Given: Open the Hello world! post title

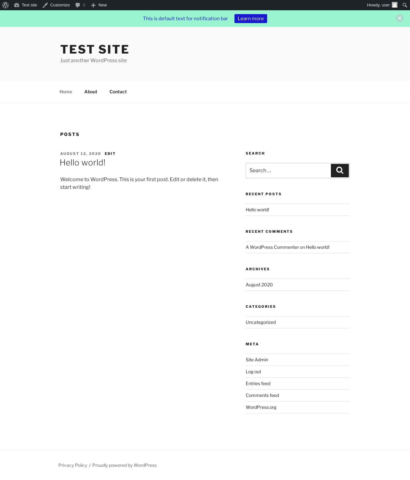Looking at the screenshot, I should pos(83,163).
